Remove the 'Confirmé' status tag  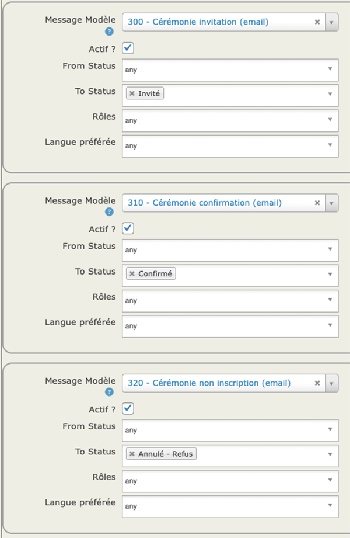[132, 273]
